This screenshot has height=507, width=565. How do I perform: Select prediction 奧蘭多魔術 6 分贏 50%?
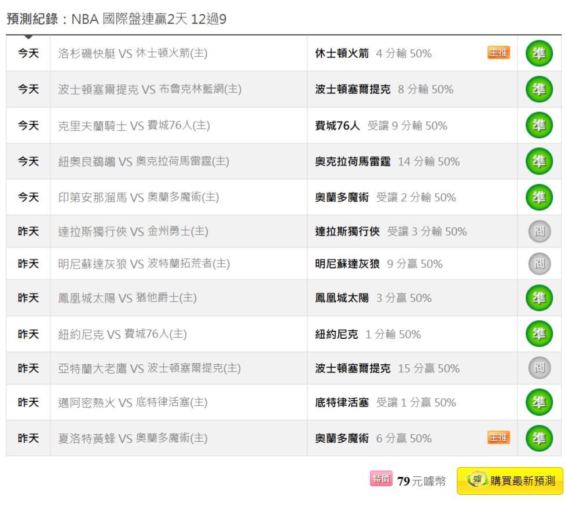click(x=373, y=438)
